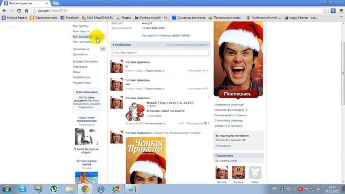This screenshot has width=345, height=194.
Task: Open the Яндекс bookmark
Action: (123, 18)
